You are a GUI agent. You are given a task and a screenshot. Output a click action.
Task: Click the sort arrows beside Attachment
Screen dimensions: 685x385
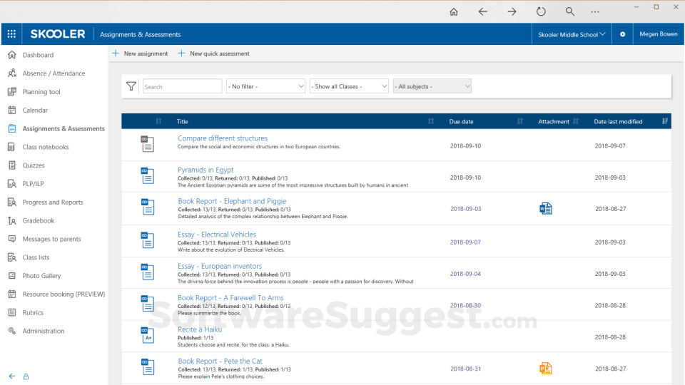tap(576, 121)
